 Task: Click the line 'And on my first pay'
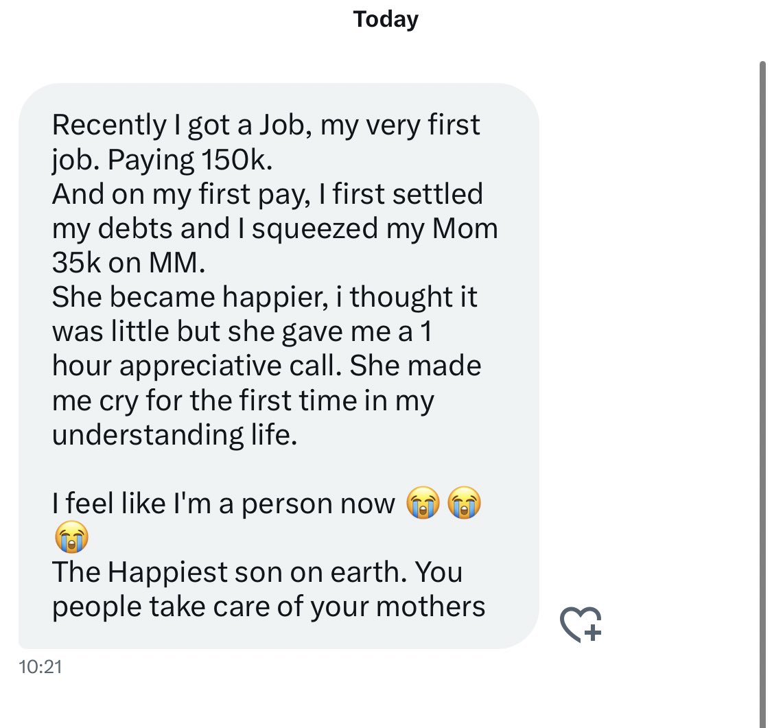[x=268, y=194]
